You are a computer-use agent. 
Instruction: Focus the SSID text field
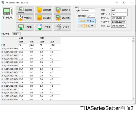click(x=119, y=10)
